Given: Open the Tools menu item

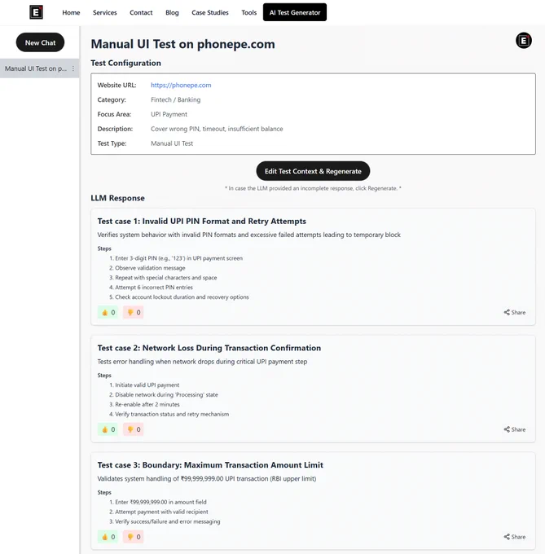Looking at the screenshot, I should tap(249, 12).
